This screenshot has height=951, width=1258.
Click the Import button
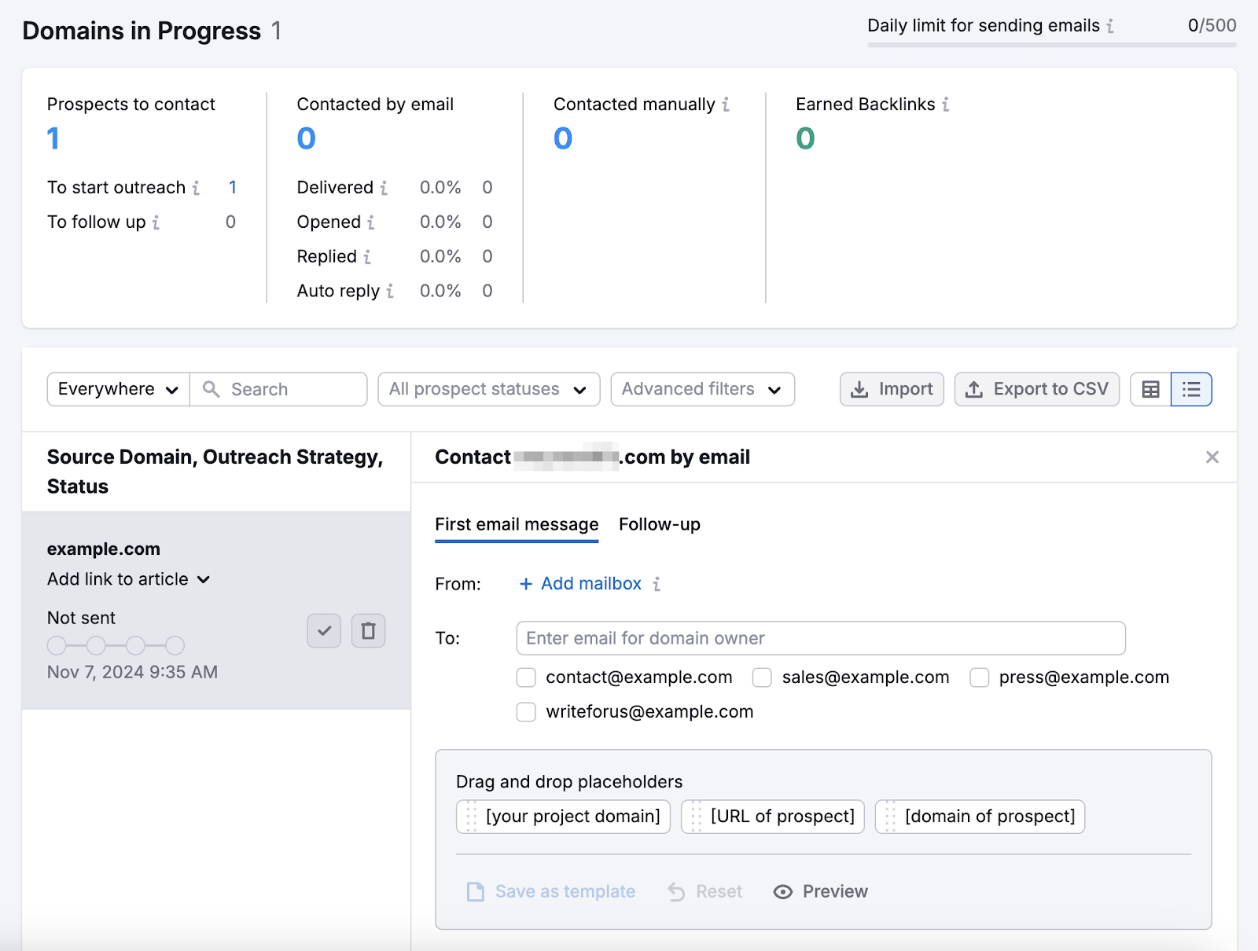coord(892,389)
